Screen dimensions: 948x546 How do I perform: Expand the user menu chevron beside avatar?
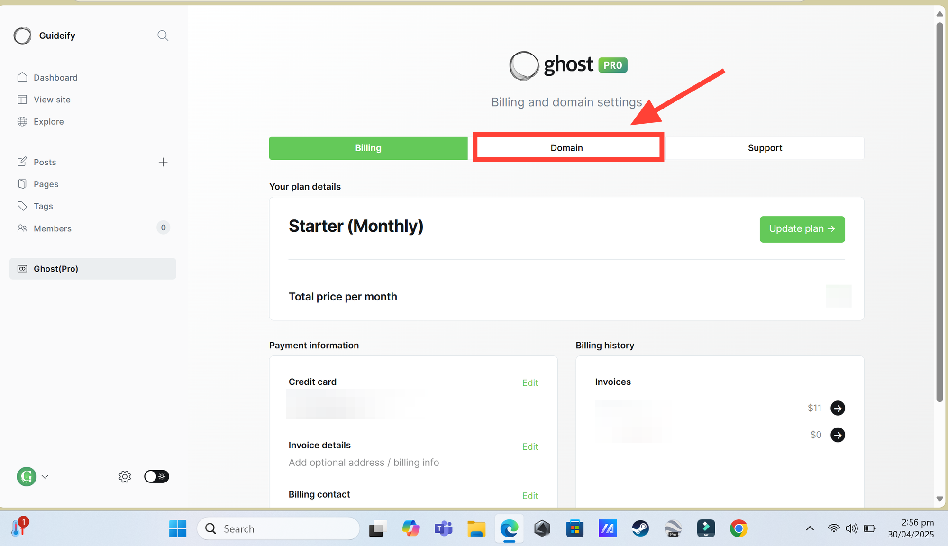coord(45,477)
